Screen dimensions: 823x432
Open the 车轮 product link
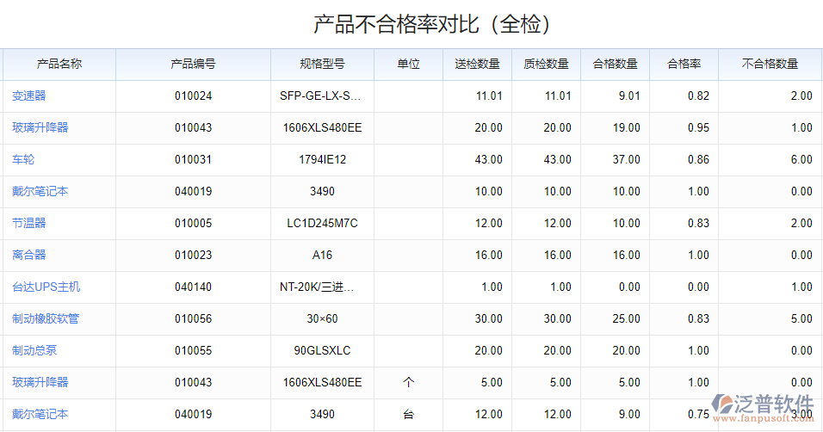point(23,159)
